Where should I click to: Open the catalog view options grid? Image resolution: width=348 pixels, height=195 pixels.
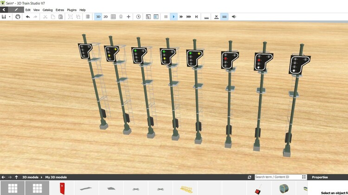pyautogui.click(x=304, y=177)
